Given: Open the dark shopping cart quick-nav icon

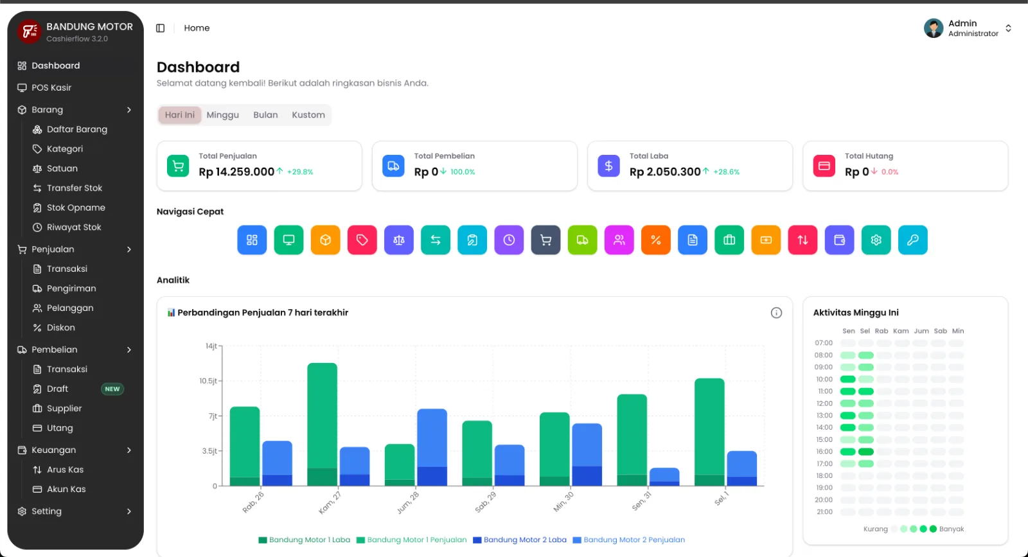Looking at the screenshot, I should [x=545, y=240].
